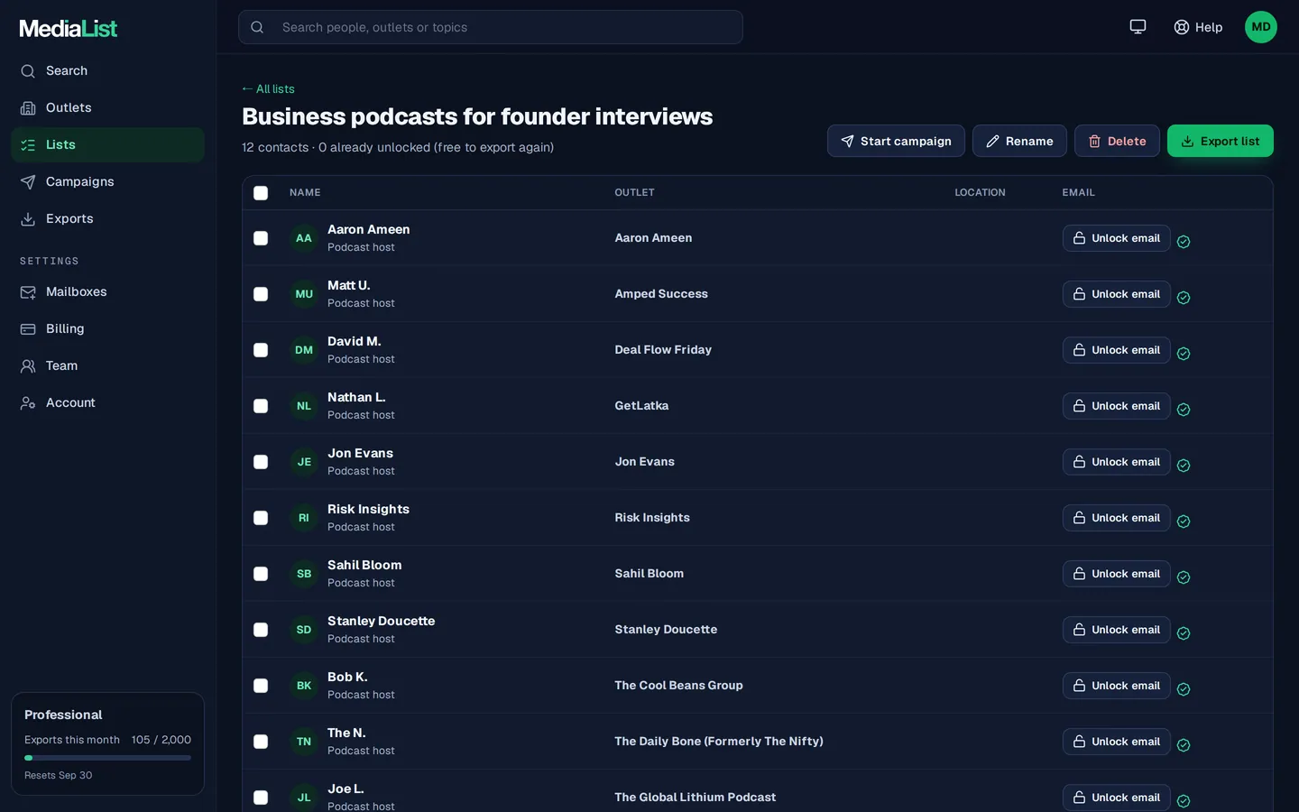Screen dimensions: 1299x812
Task: Focus the search people, outlets or topics field
Action: pos(491,27)
